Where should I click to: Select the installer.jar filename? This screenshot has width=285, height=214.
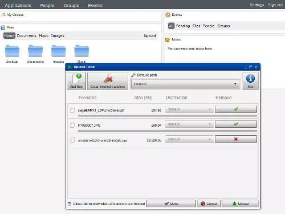click(103, 140)
